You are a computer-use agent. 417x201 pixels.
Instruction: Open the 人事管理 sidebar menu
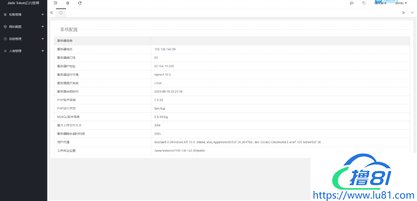pos(23,51)
